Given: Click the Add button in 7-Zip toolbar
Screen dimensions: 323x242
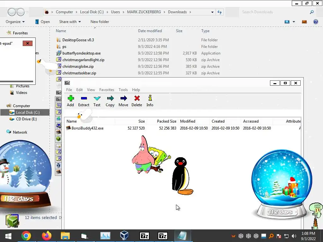Looking at the screenshot, I should (x=70, y=101).
